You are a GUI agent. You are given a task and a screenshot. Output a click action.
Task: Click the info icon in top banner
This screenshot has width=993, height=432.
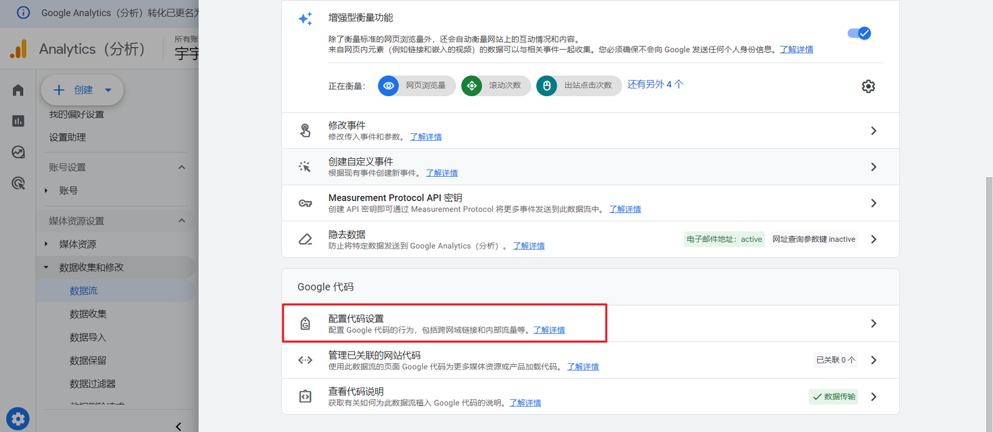23,12
